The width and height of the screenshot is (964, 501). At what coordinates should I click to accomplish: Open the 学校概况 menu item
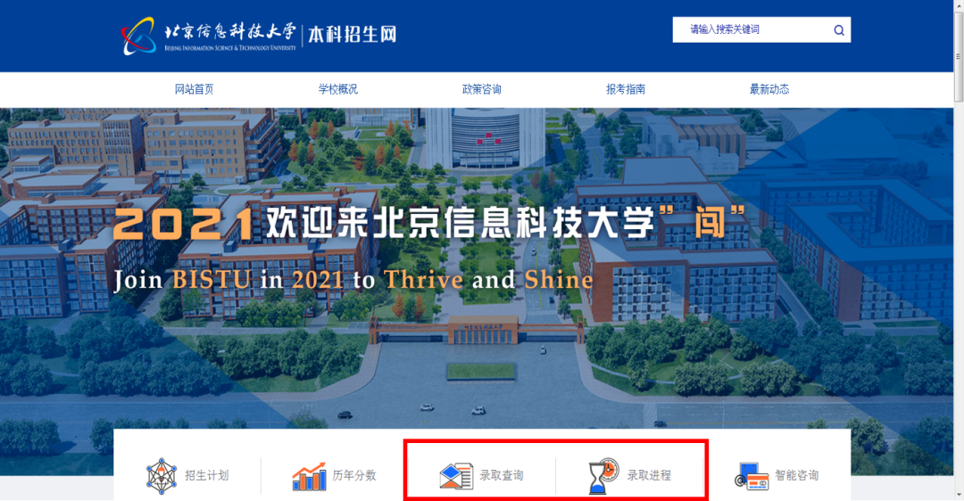337,90
